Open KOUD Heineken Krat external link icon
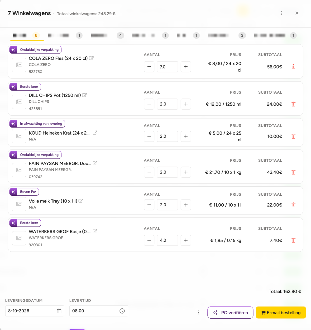 95,133
